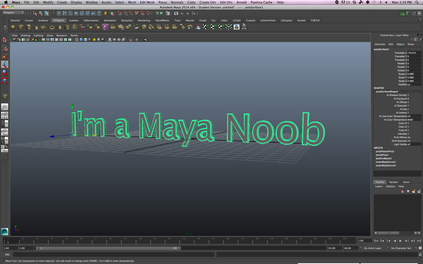This screenshot has width=423, height=264.
Task: Click the lock selection icon
Action: [x=106, y=13]
